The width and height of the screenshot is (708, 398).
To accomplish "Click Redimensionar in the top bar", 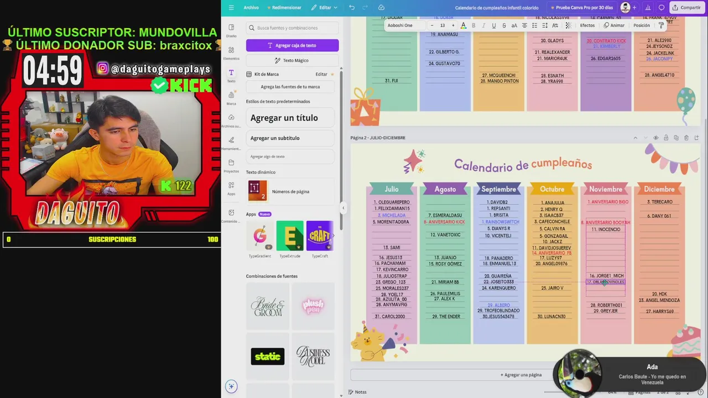I will (284, 7).
